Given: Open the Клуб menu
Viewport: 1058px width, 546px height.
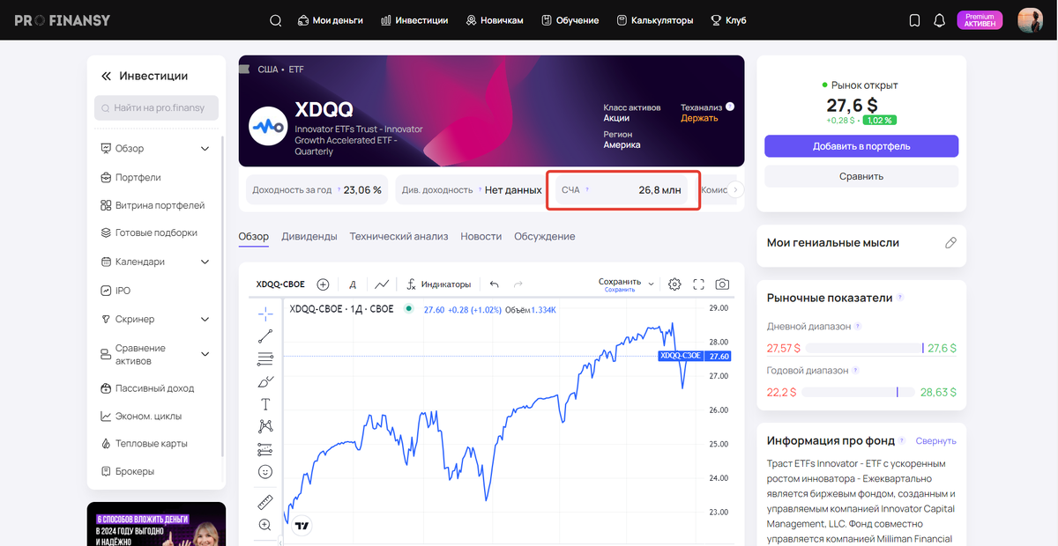Looking at the screenshot, I should [728, 20].
